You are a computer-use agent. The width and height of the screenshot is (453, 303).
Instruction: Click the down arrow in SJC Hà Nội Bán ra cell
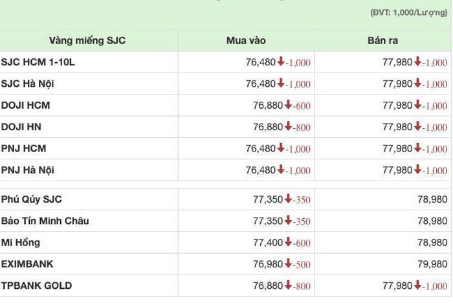click(x=417, y=83)
